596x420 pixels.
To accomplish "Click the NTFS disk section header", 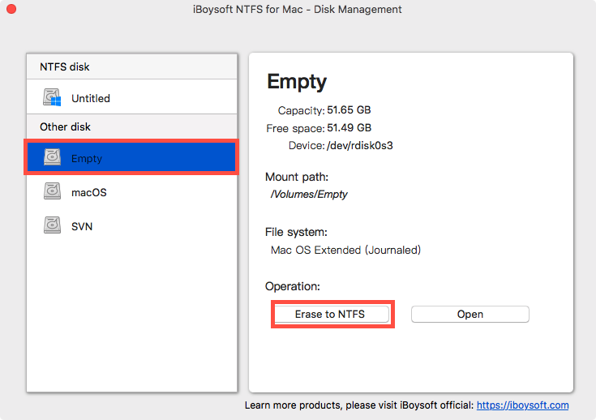I will (65, 67).
